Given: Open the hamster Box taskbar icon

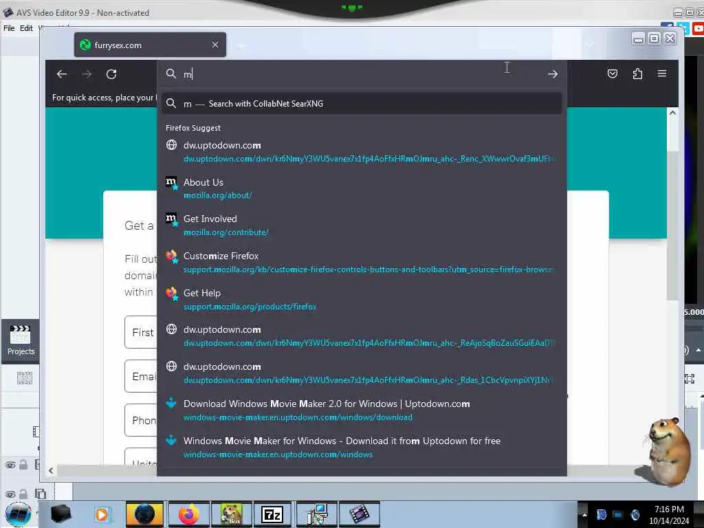Looking at the screenshot, I should click(231, 514).
